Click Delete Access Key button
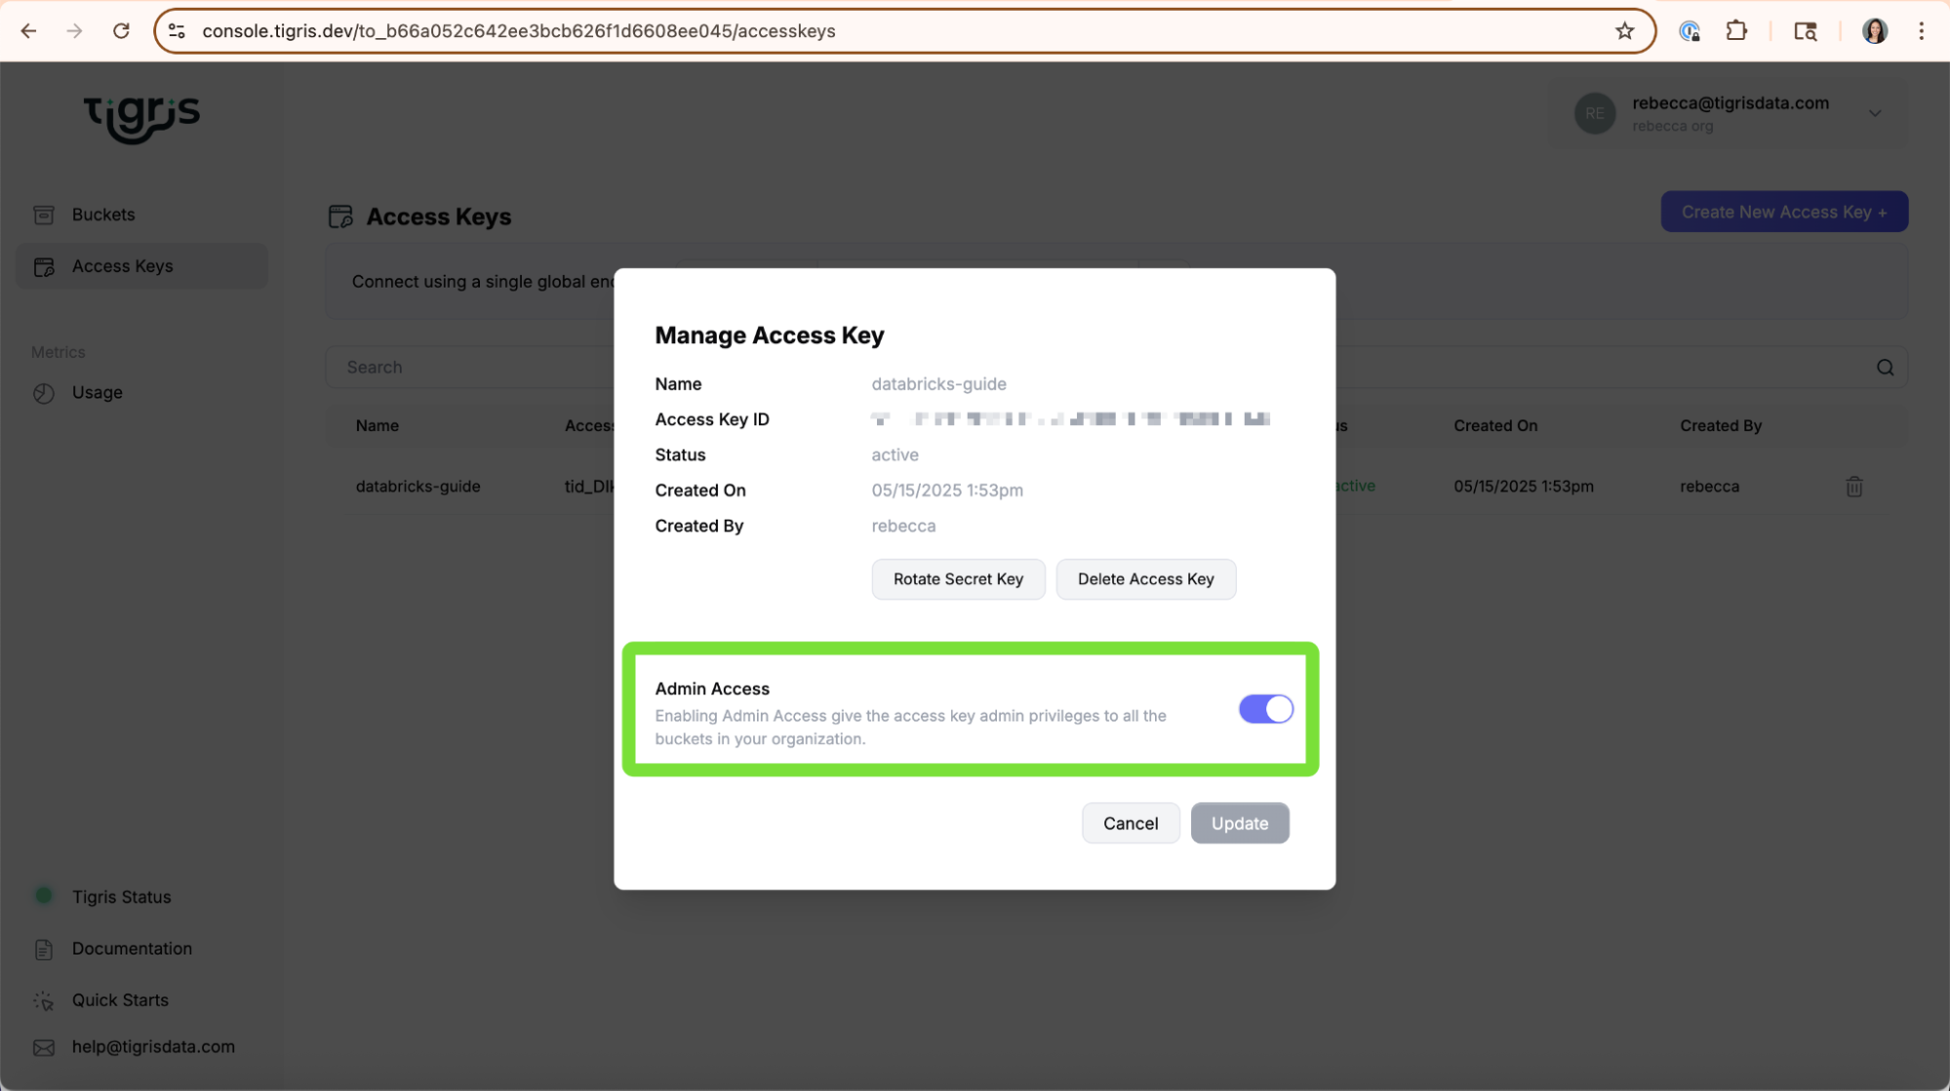Image resolution: width=1950 pixels, height=1091 pixels. pyautogui.click(x=1145, y=579)
